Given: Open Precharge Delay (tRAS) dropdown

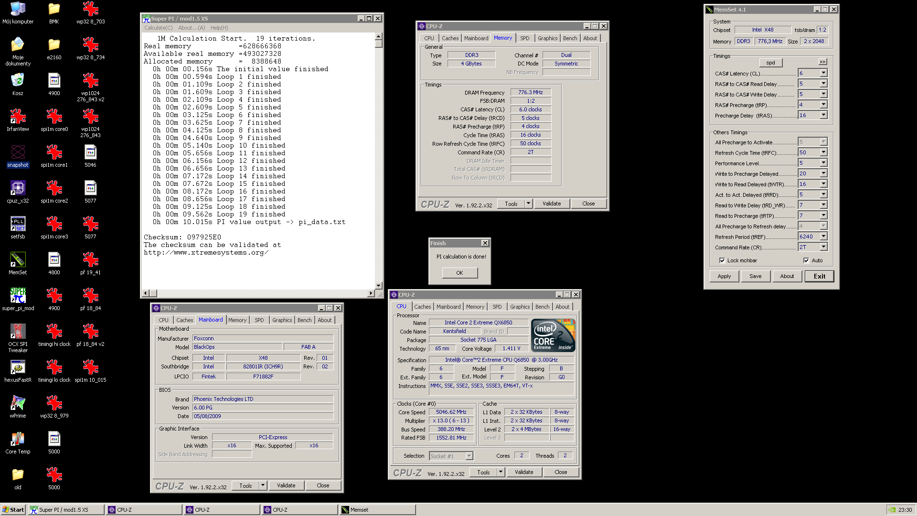Looking at the screenshot, I should (x=823, y=115).
